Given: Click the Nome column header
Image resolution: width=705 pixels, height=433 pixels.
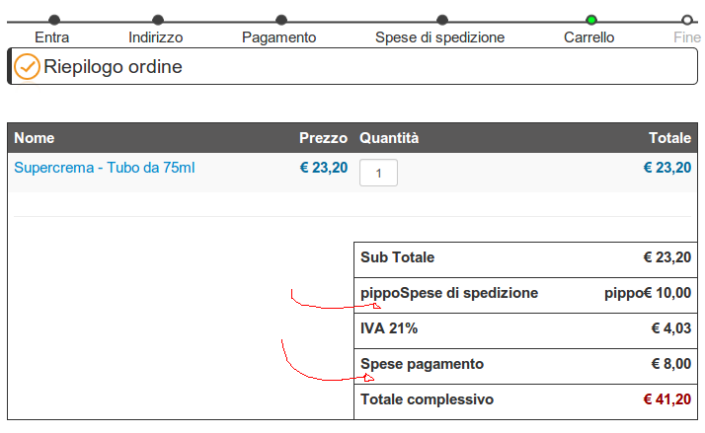Looking at the screenshot, I should click(35, 138).
